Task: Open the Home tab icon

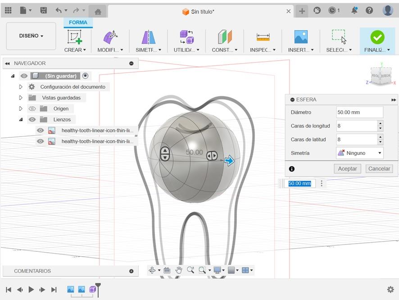Action: coord(98,12)
